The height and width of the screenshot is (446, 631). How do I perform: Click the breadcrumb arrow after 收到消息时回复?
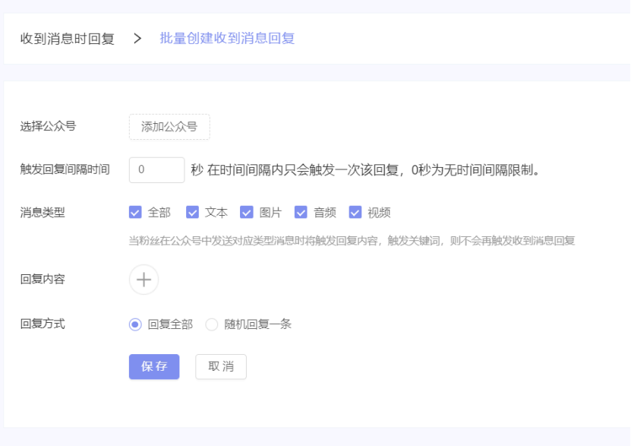(137, 39)
